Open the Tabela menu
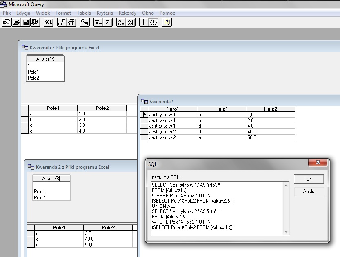Image resolution: width=340 pixels, height=257 pixels. click(84, 13)
